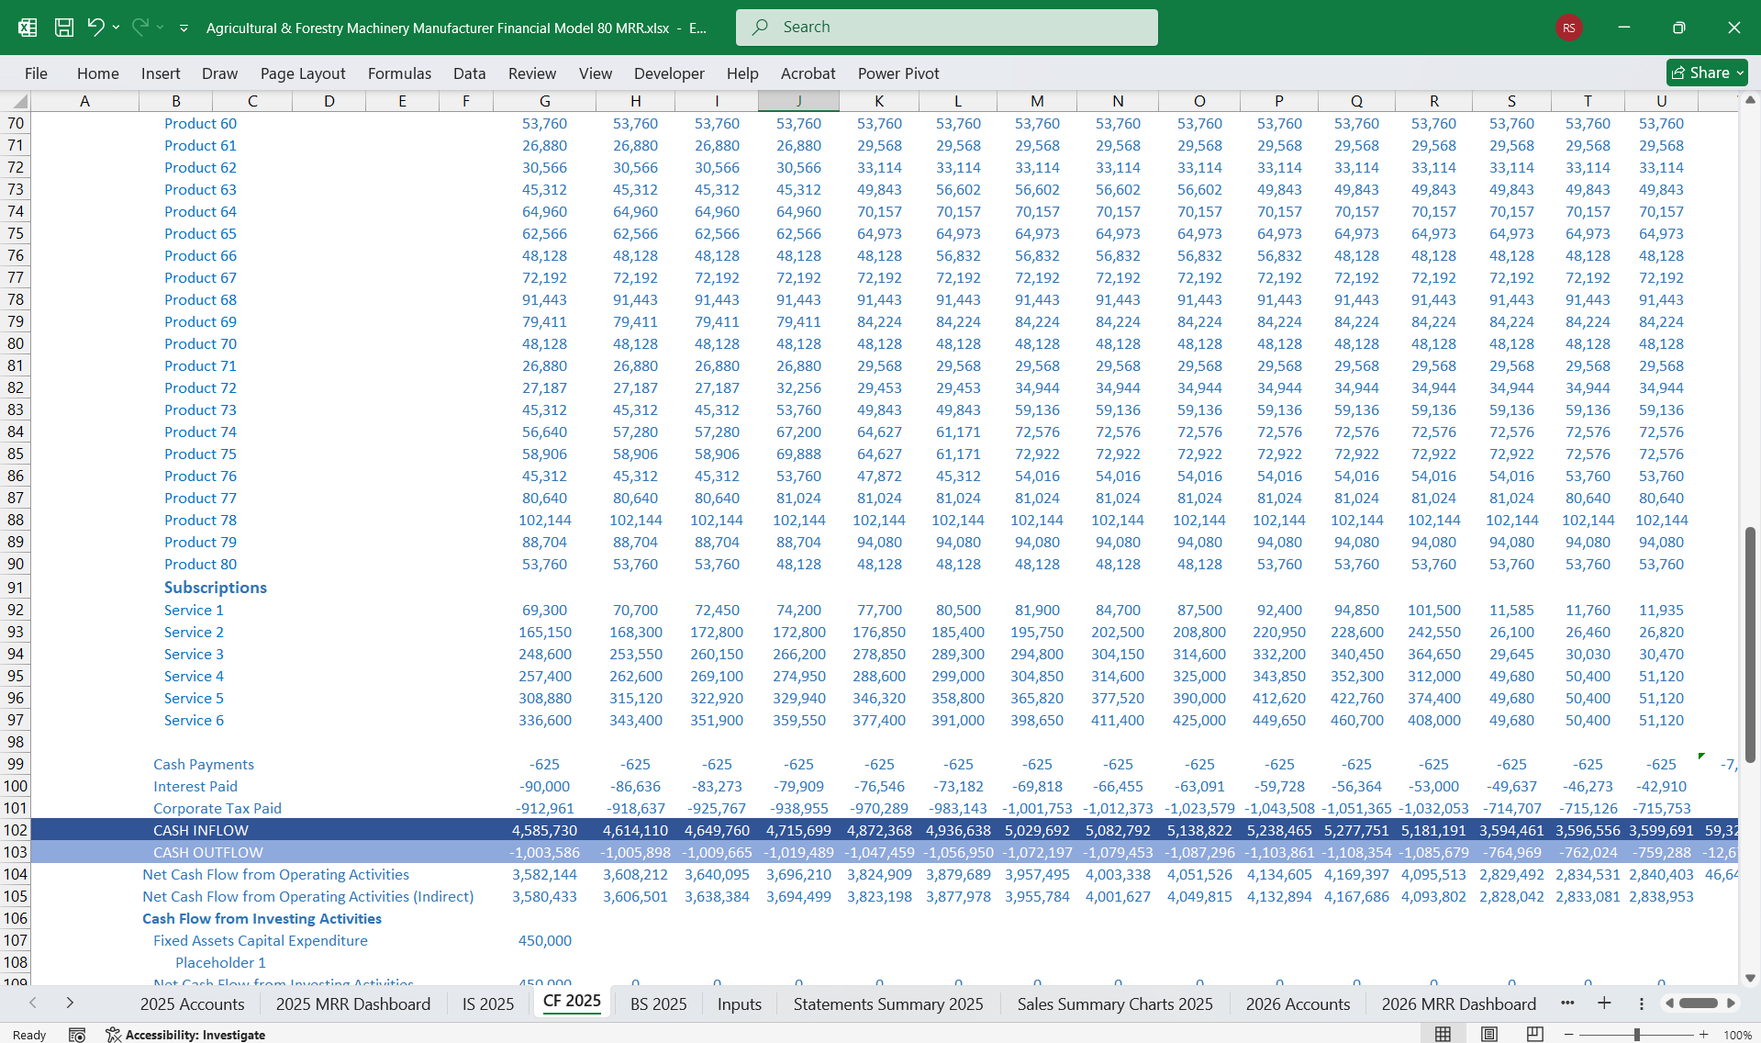
Task: Select the Subscriptions heading cell
Action: pos(216,588)
